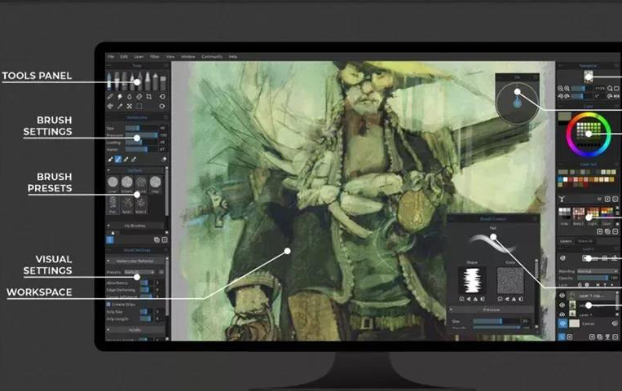Image resolution: width=622 pixels, height=391 pixels.
Task: Toggle blue button at Layers panel bottom-left
Action: (x=562, y=336)
